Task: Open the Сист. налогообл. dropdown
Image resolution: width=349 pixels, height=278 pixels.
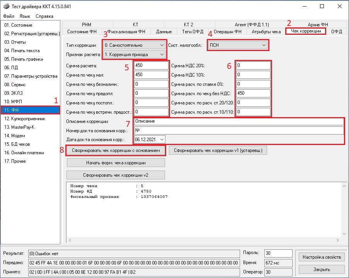Action: tap(264, 45)
